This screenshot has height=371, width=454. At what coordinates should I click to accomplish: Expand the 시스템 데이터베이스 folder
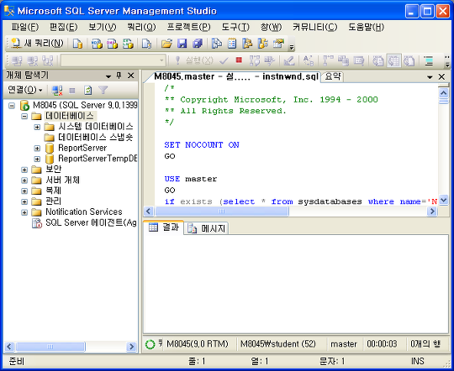click(37, 127)
